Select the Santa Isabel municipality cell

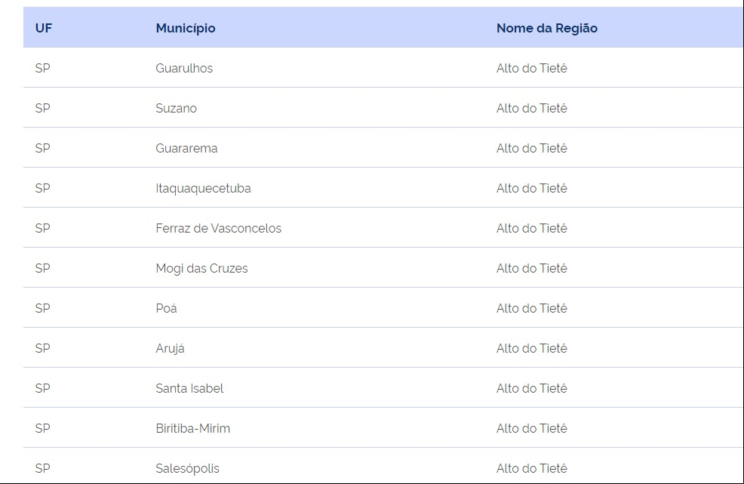(x=189, y=389)
